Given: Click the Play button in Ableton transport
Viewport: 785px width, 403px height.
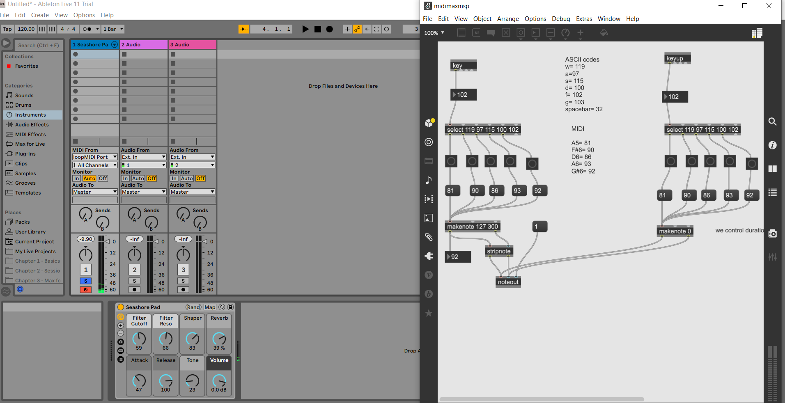Looking at the screenshot, I should click(x=305, y=29).
